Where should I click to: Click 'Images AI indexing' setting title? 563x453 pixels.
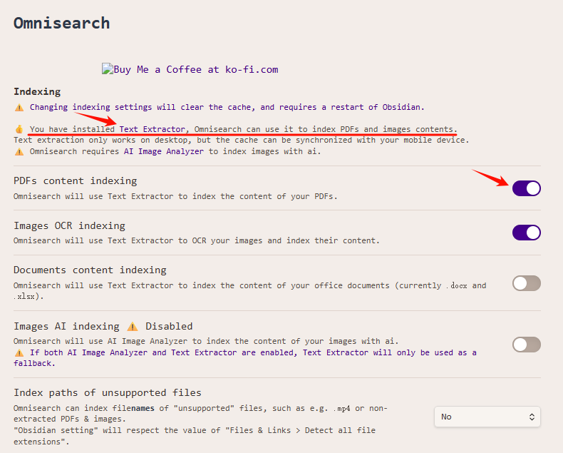[66, 326]
